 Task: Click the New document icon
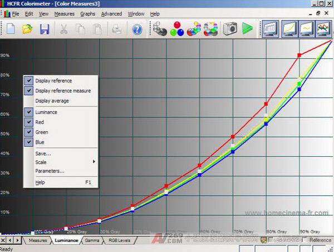(11, 28)
